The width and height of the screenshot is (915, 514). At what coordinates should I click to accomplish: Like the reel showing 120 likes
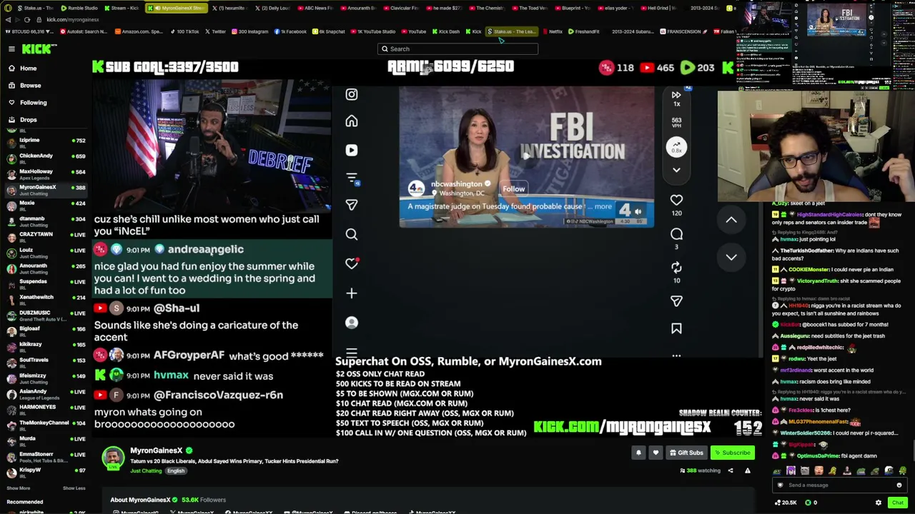(676, 201)
